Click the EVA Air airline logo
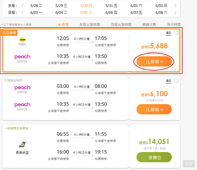Image resolution: width=197 pixels, height=170 pixels. tap(22, 144)
